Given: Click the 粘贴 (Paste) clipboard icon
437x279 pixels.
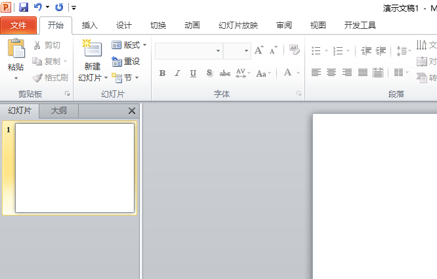Looking at the screenshot, I should [x=16, y=48].
